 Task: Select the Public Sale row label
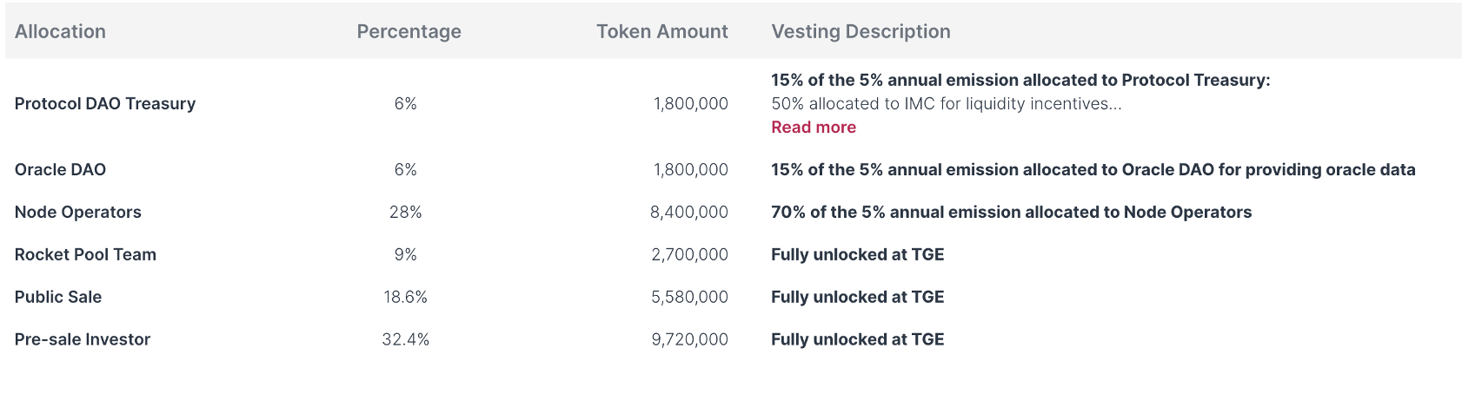pos(58,298)
